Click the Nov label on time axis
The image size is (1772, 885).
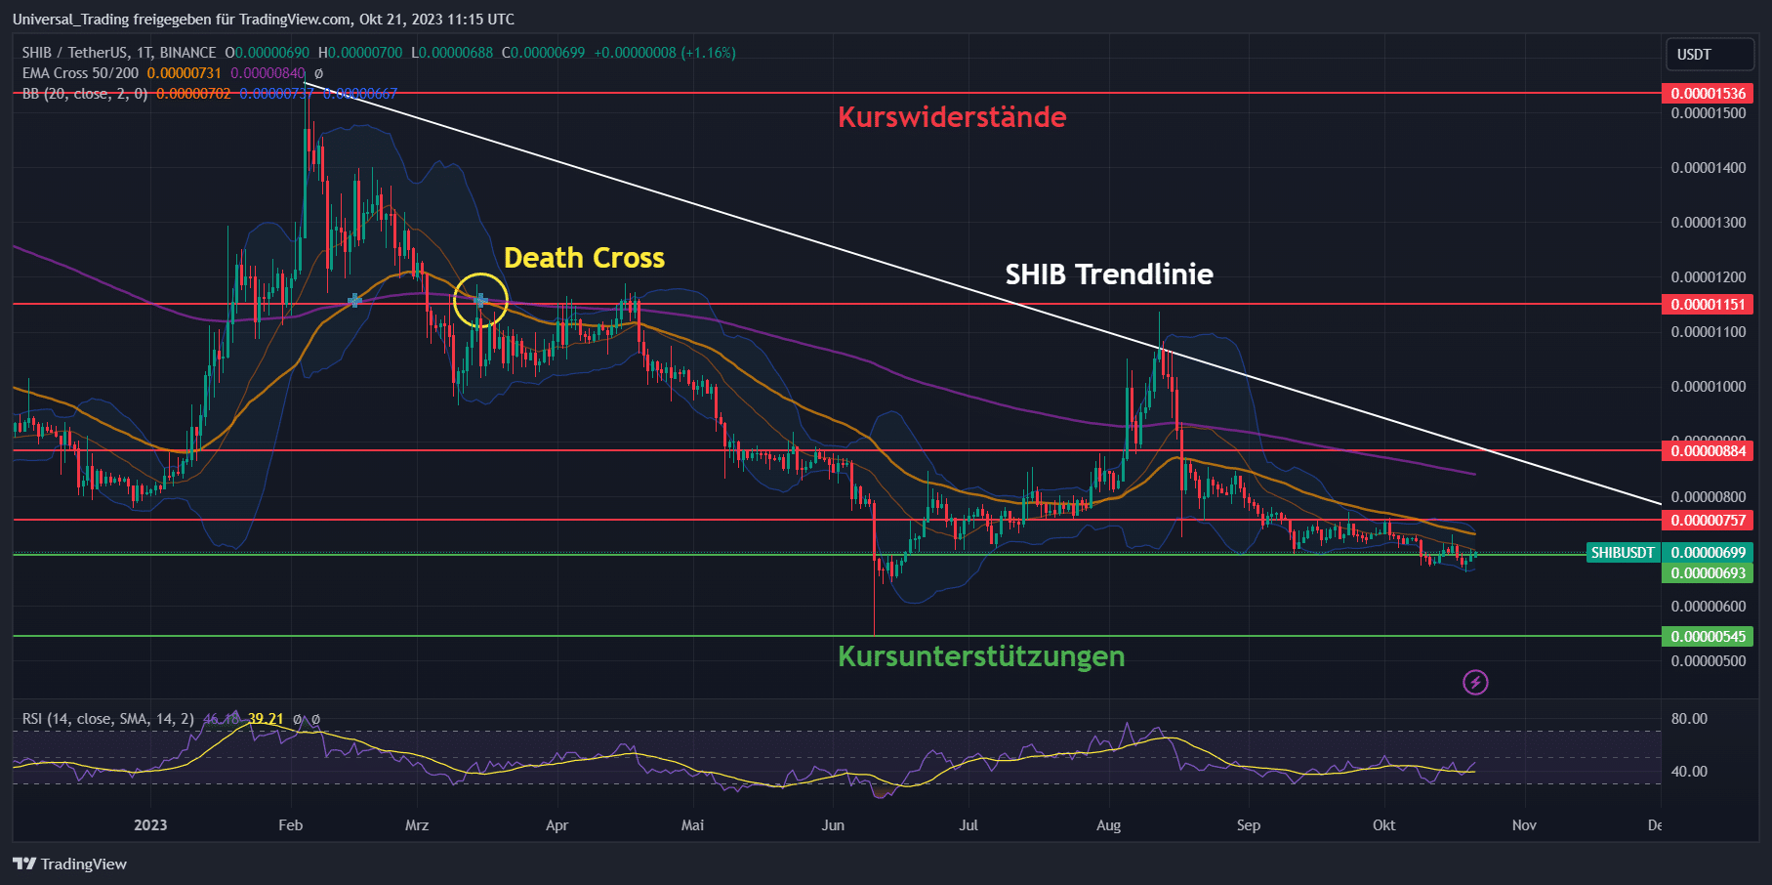click(1524, 825)
